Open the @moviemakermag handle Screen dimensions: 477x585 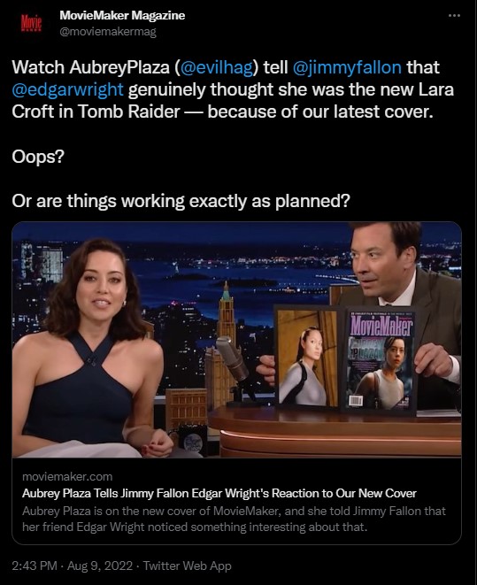pos(108,32)
